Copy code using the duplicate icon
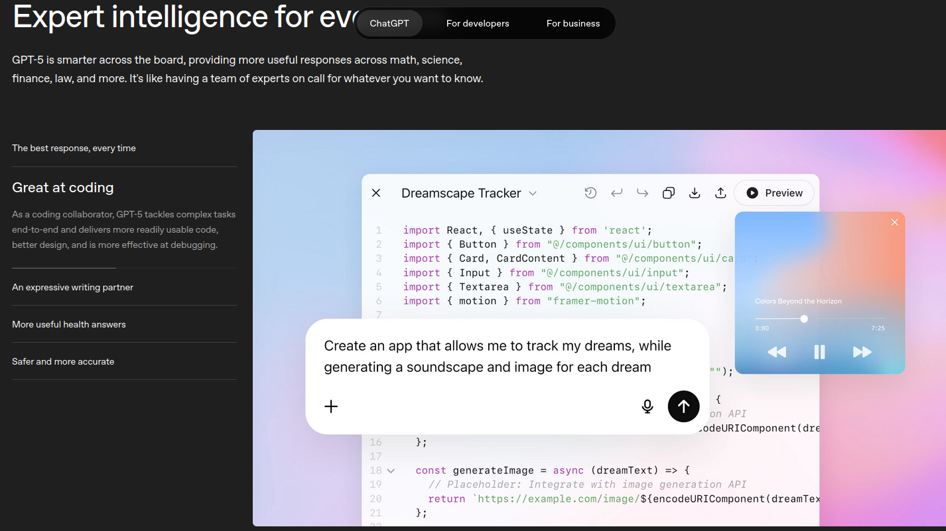This screenshot has height=531, width=946. [669, 193]
